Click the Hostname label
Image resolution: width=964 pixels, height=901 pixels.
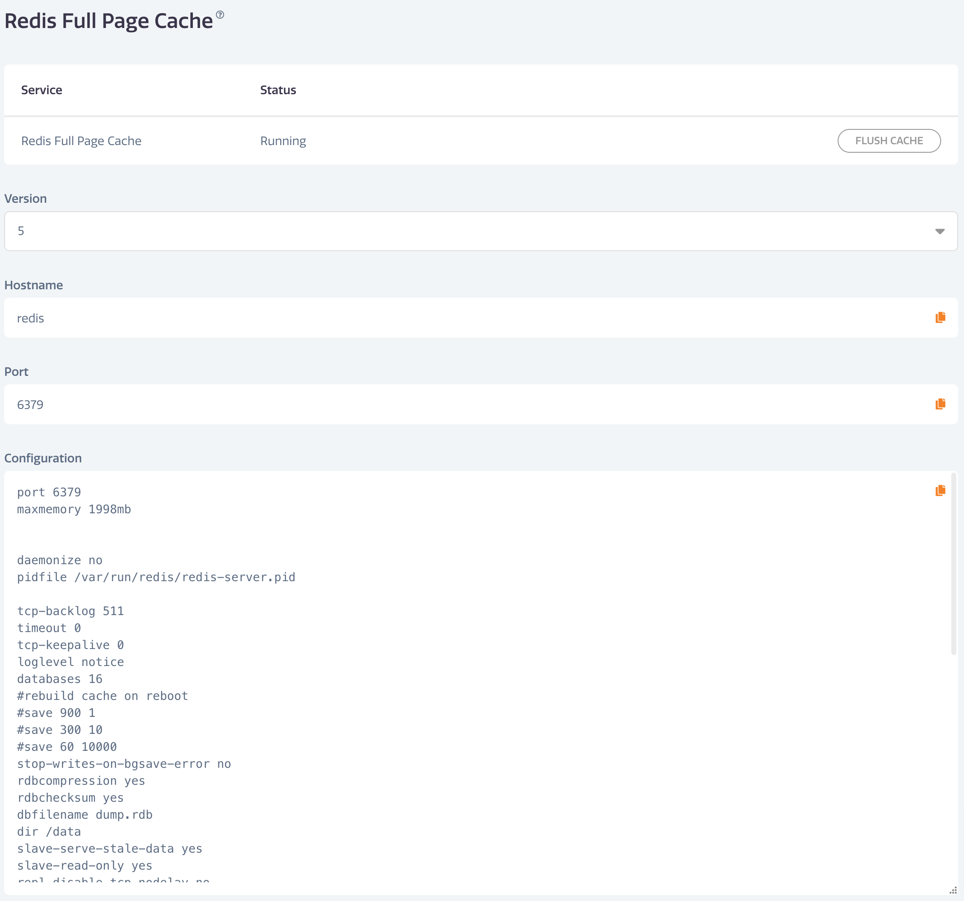(33, 285)
